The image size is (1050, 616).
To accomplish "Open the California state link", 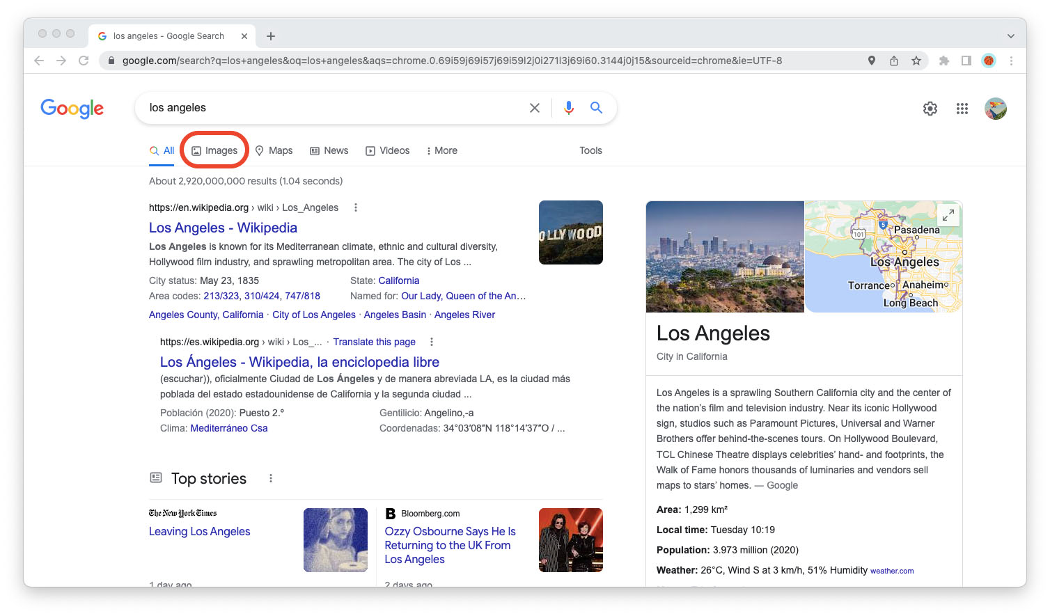I will [399, 281].
